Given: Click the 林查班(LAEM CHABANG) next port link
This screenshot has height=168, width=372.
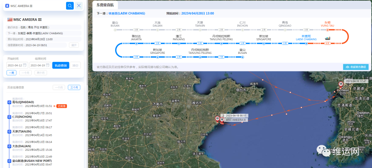Looking at the screenshot, I should (127, 13).
